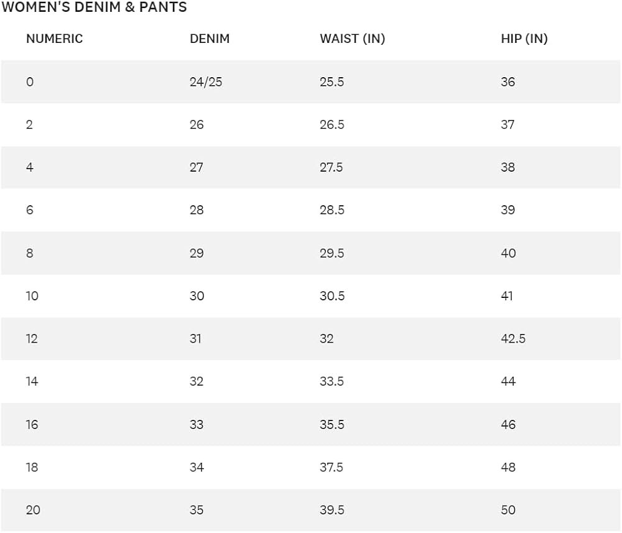Click the 33.5 waist measurement
Viewport: 622px width, 533px height.
point(332,381)
